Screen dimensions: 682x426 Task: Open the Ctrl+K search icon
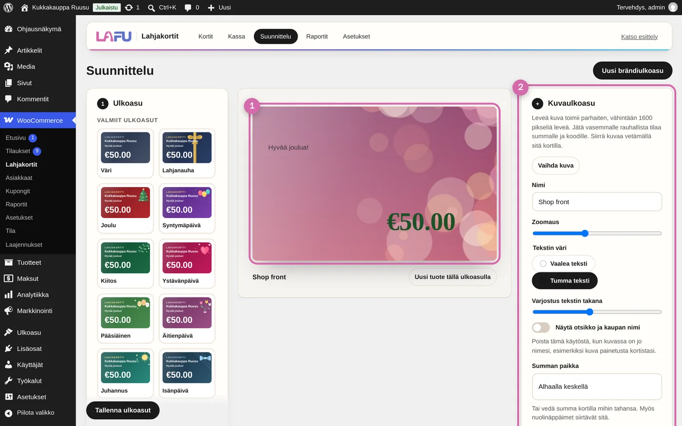coord(152,8)
